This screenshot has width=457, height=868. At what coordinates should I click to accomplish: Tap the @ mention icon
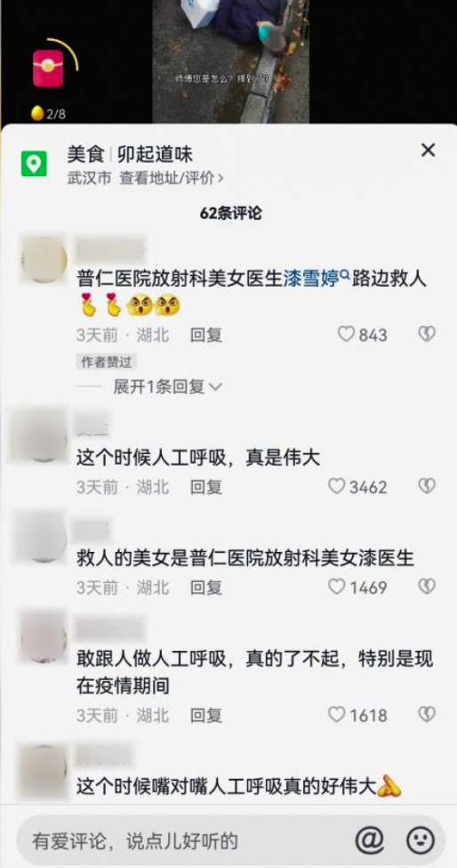369,840
